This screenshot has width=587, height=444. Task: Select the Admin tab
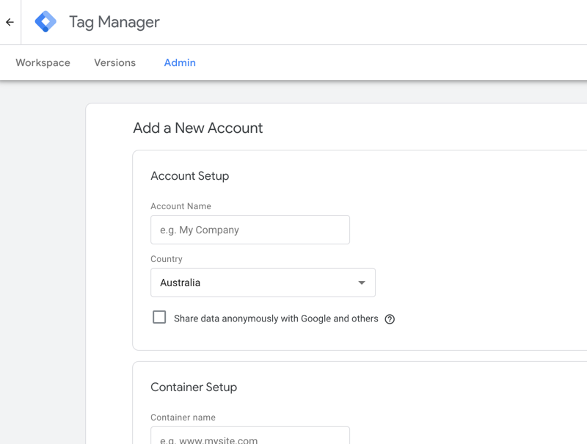click(180, 62)
